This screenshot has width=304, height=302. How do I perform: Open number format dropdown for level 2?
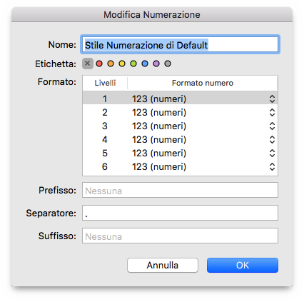272,112
